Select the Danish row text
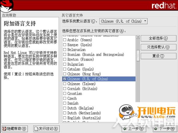Screen dimensions: 178x133 click(73, 103)
